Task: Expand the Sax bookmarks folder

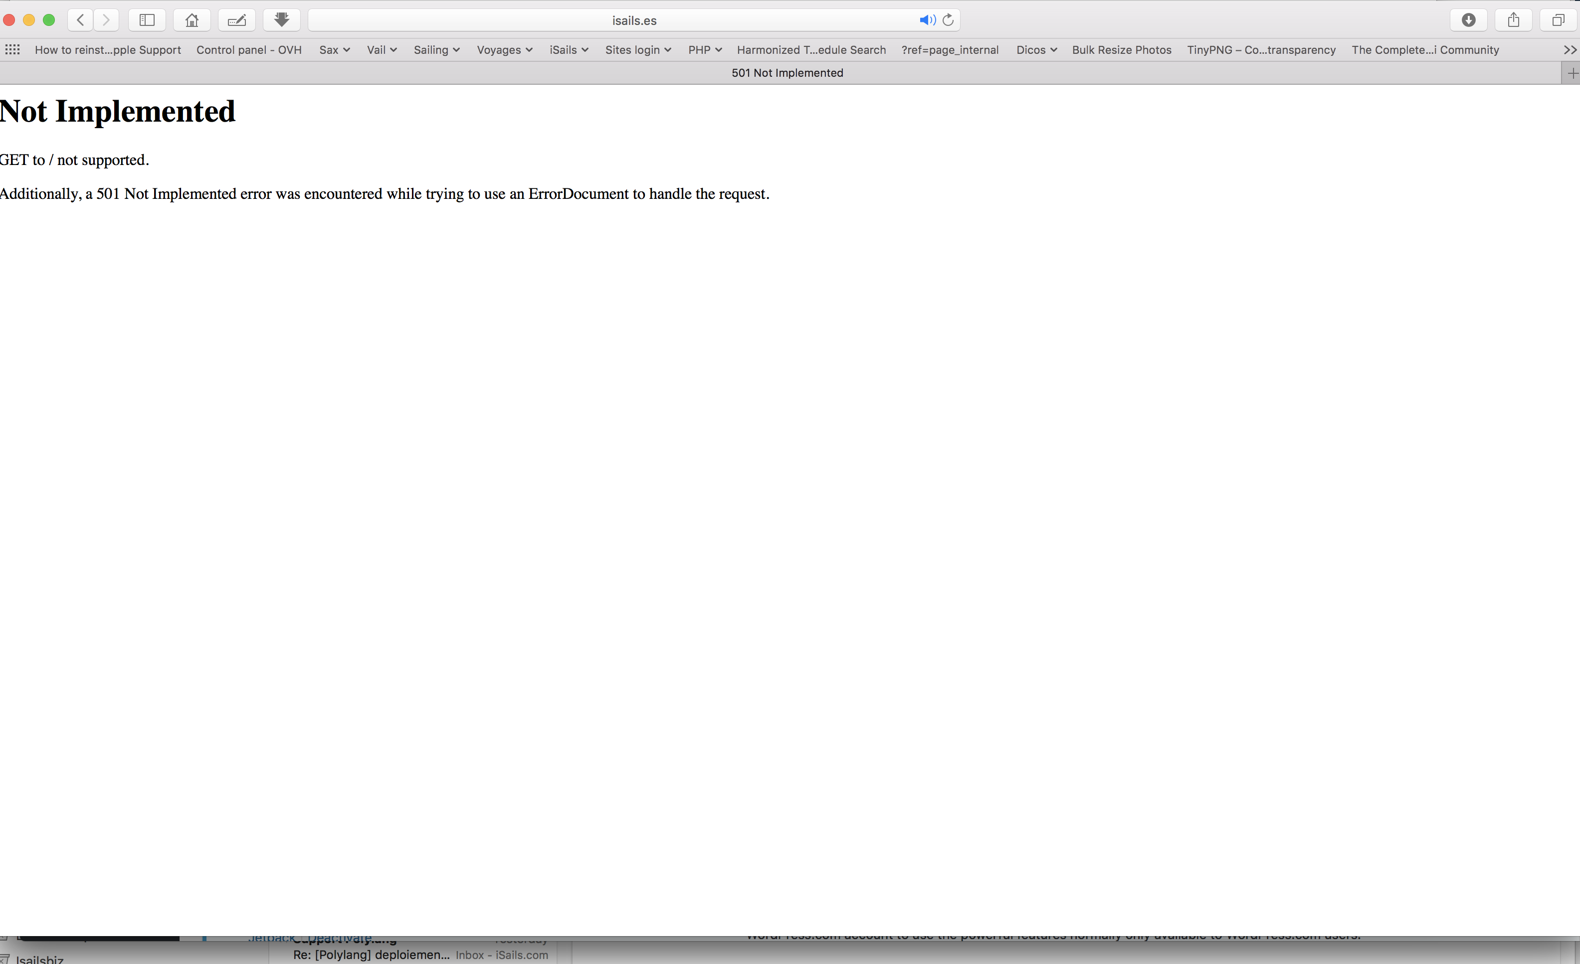Action: [335, 50]
